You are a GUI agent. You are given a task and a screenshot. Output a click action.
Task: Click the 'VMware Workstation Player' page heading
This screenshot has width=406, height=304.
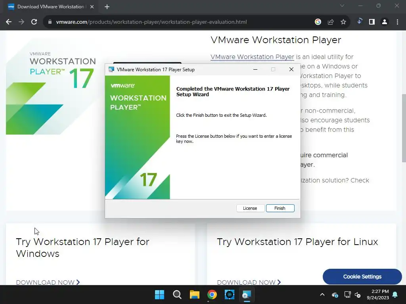pyautogui.click(x=276, y=40)
